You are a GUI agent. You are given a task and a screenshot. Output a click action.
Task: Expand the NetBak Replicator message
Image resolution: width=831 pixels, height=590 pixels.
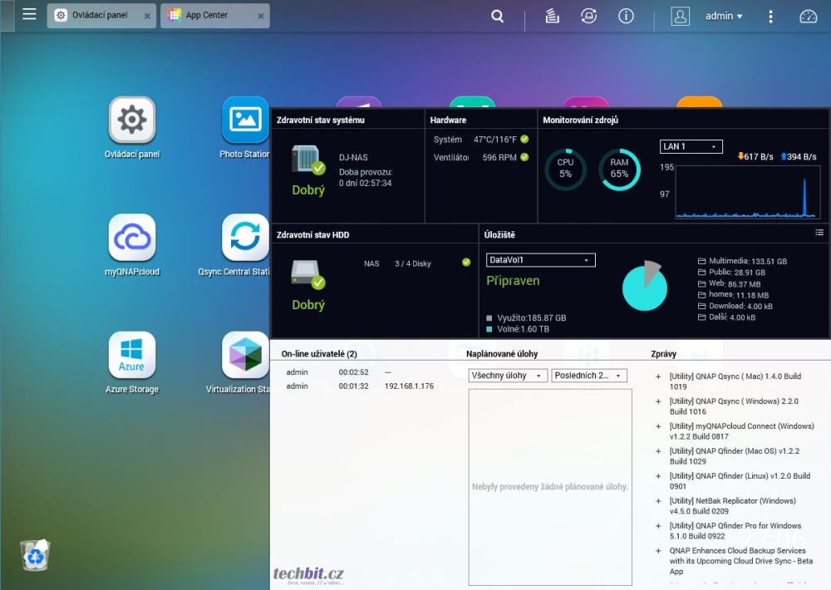658,501
